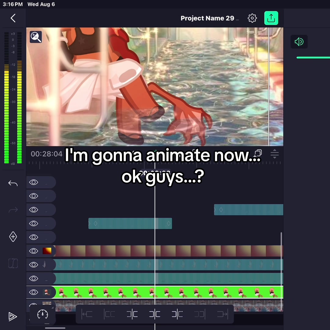Tap the dimmed redo arrow
This screenshot has width=330, height=330.
(13, 210)
